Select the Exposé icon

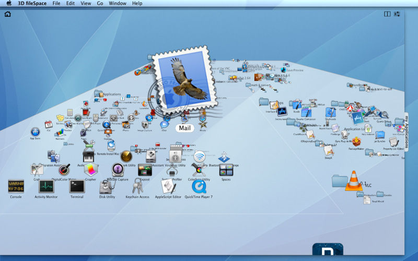145,170
